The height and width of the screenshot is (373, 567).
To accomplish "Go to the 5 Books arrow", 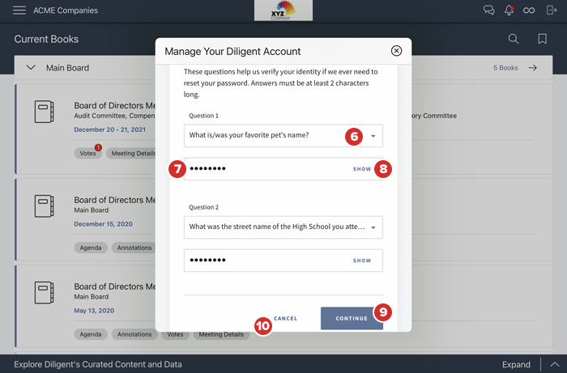I will tap(532, 68).
